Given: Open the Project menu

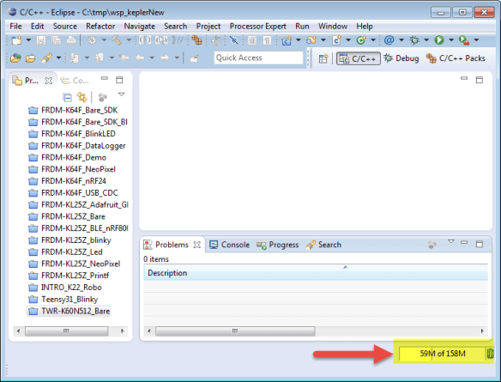Looking at the screenshot, I should pyautogui.click(x=208, y=27).
